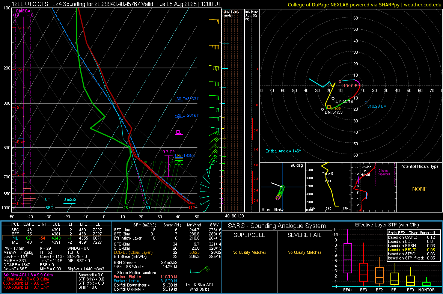Click the maxT = 114F value
The width and height of the screenshot is (443, 294).
(51, 261)
